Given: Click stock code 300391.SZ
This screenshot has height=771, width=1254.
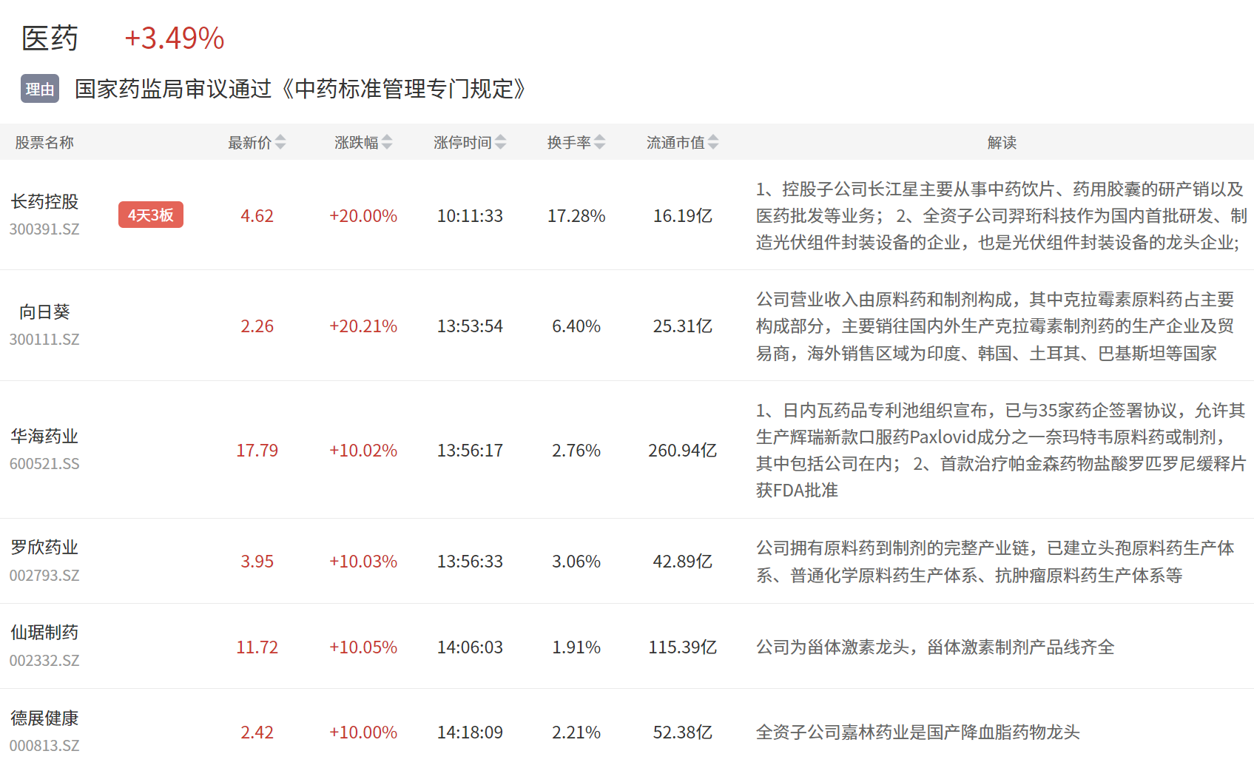Looking at the screenshot, I should [44, 229].
